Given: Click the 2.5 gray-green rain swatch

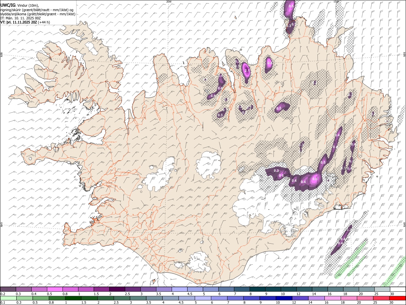Looking at the screenshot, I should (x=121, y=298).
